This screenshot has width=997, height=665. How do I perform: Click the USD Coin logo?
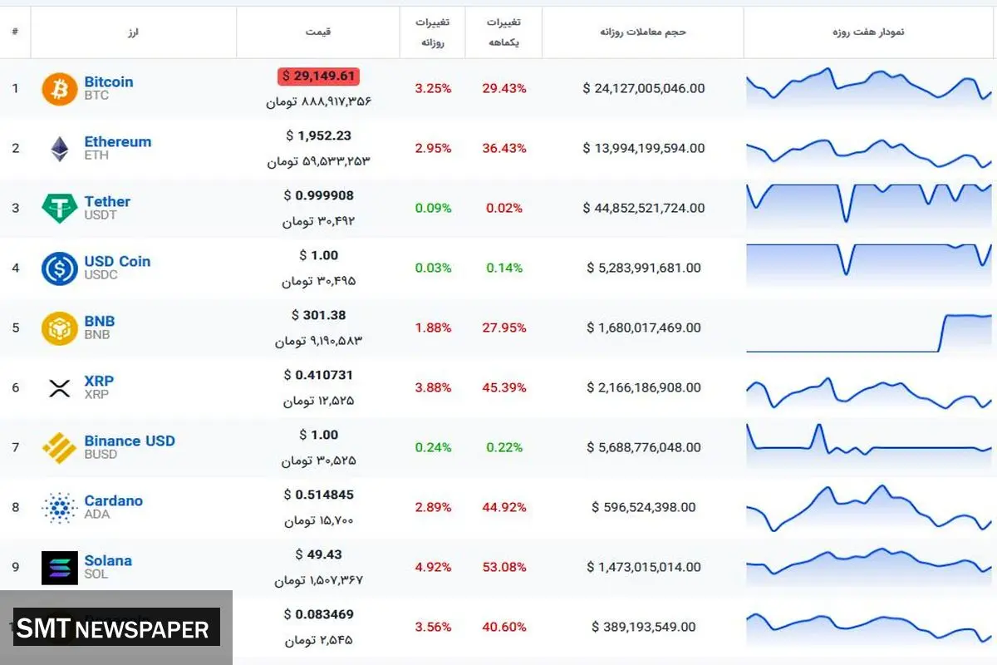coord(60,268)
